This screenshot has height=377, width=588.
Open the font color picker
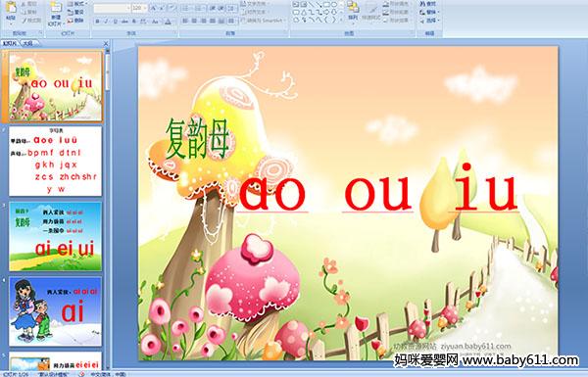[x=169, y=22]
